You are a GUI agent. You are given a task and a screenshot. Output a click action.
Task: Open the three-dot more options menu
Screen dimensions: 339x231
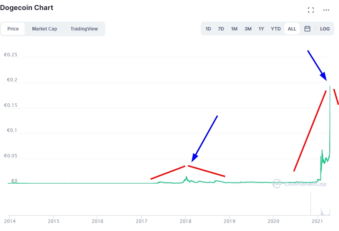(326, 10)
